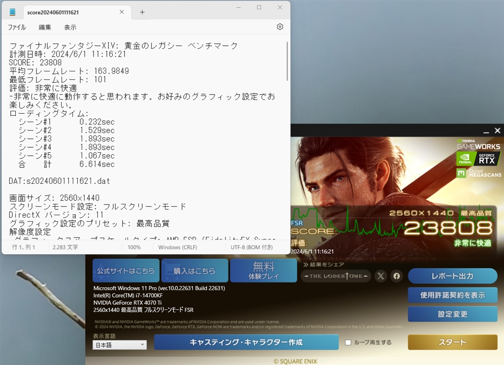
Task: Share result on Facebook icon
Action: tap(397, 276)
